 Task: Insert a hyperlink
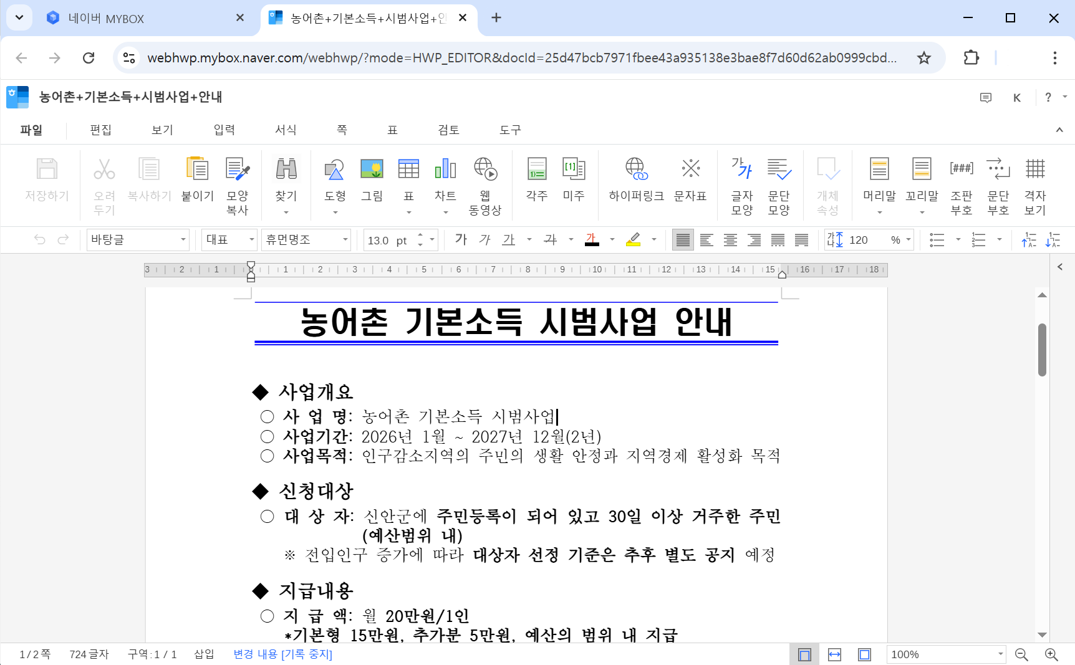tap(635, 178)
